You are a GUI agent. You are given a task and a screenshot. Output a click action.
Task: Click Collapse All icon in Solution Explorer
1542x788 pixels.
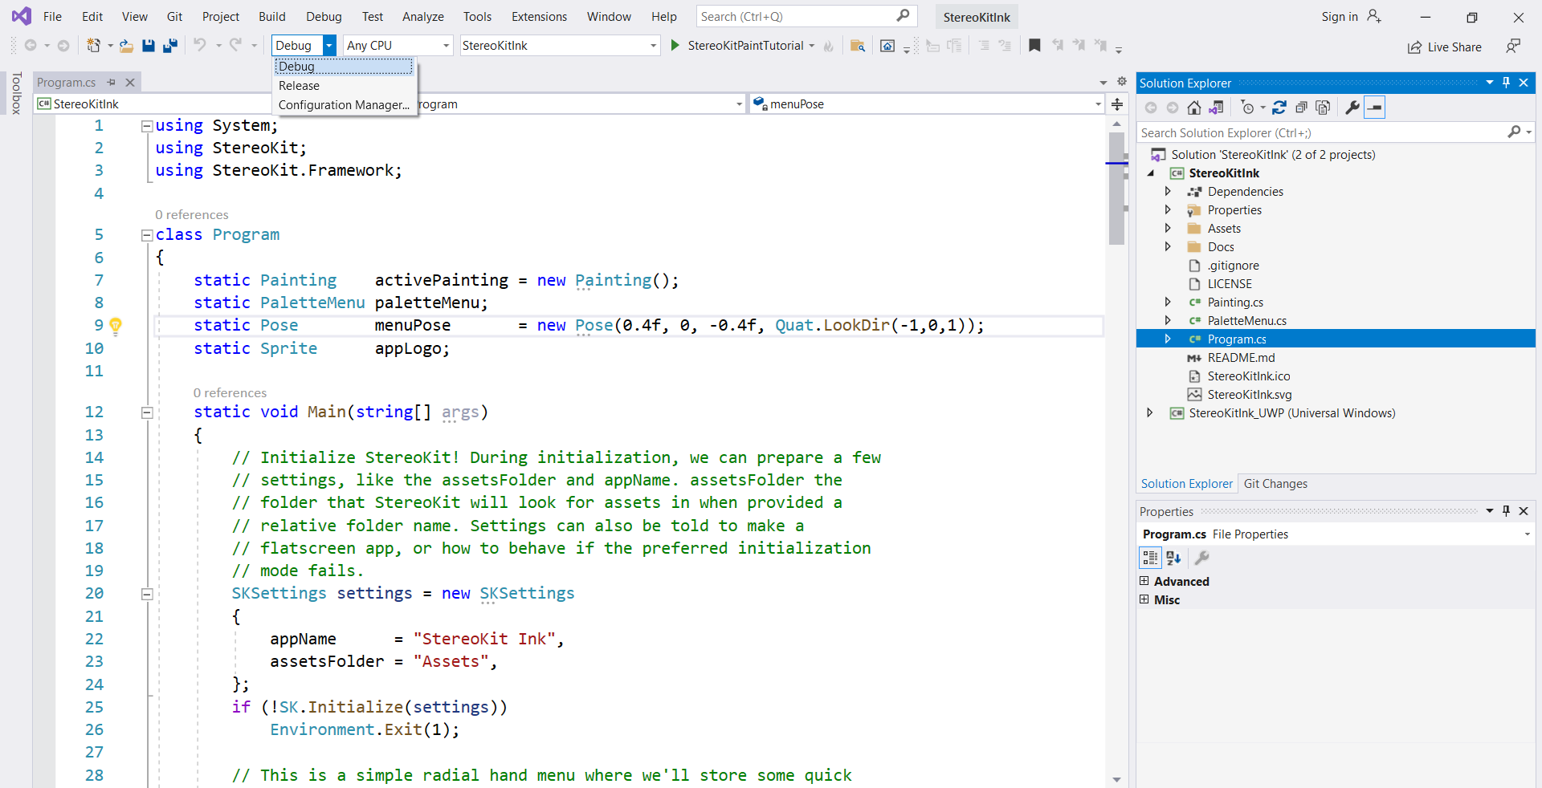(1301, 108)
